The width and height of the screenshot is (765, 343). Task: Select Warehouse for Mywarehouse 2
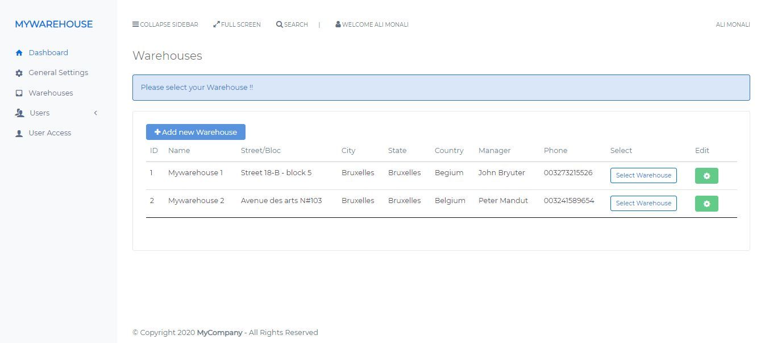[x=643, y=203]
